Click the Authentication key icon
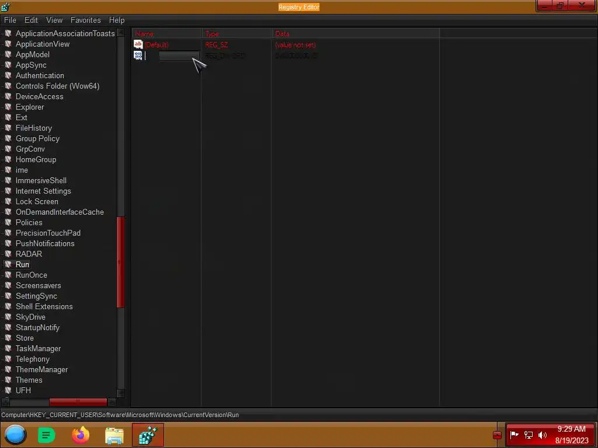 coord(8,75)
